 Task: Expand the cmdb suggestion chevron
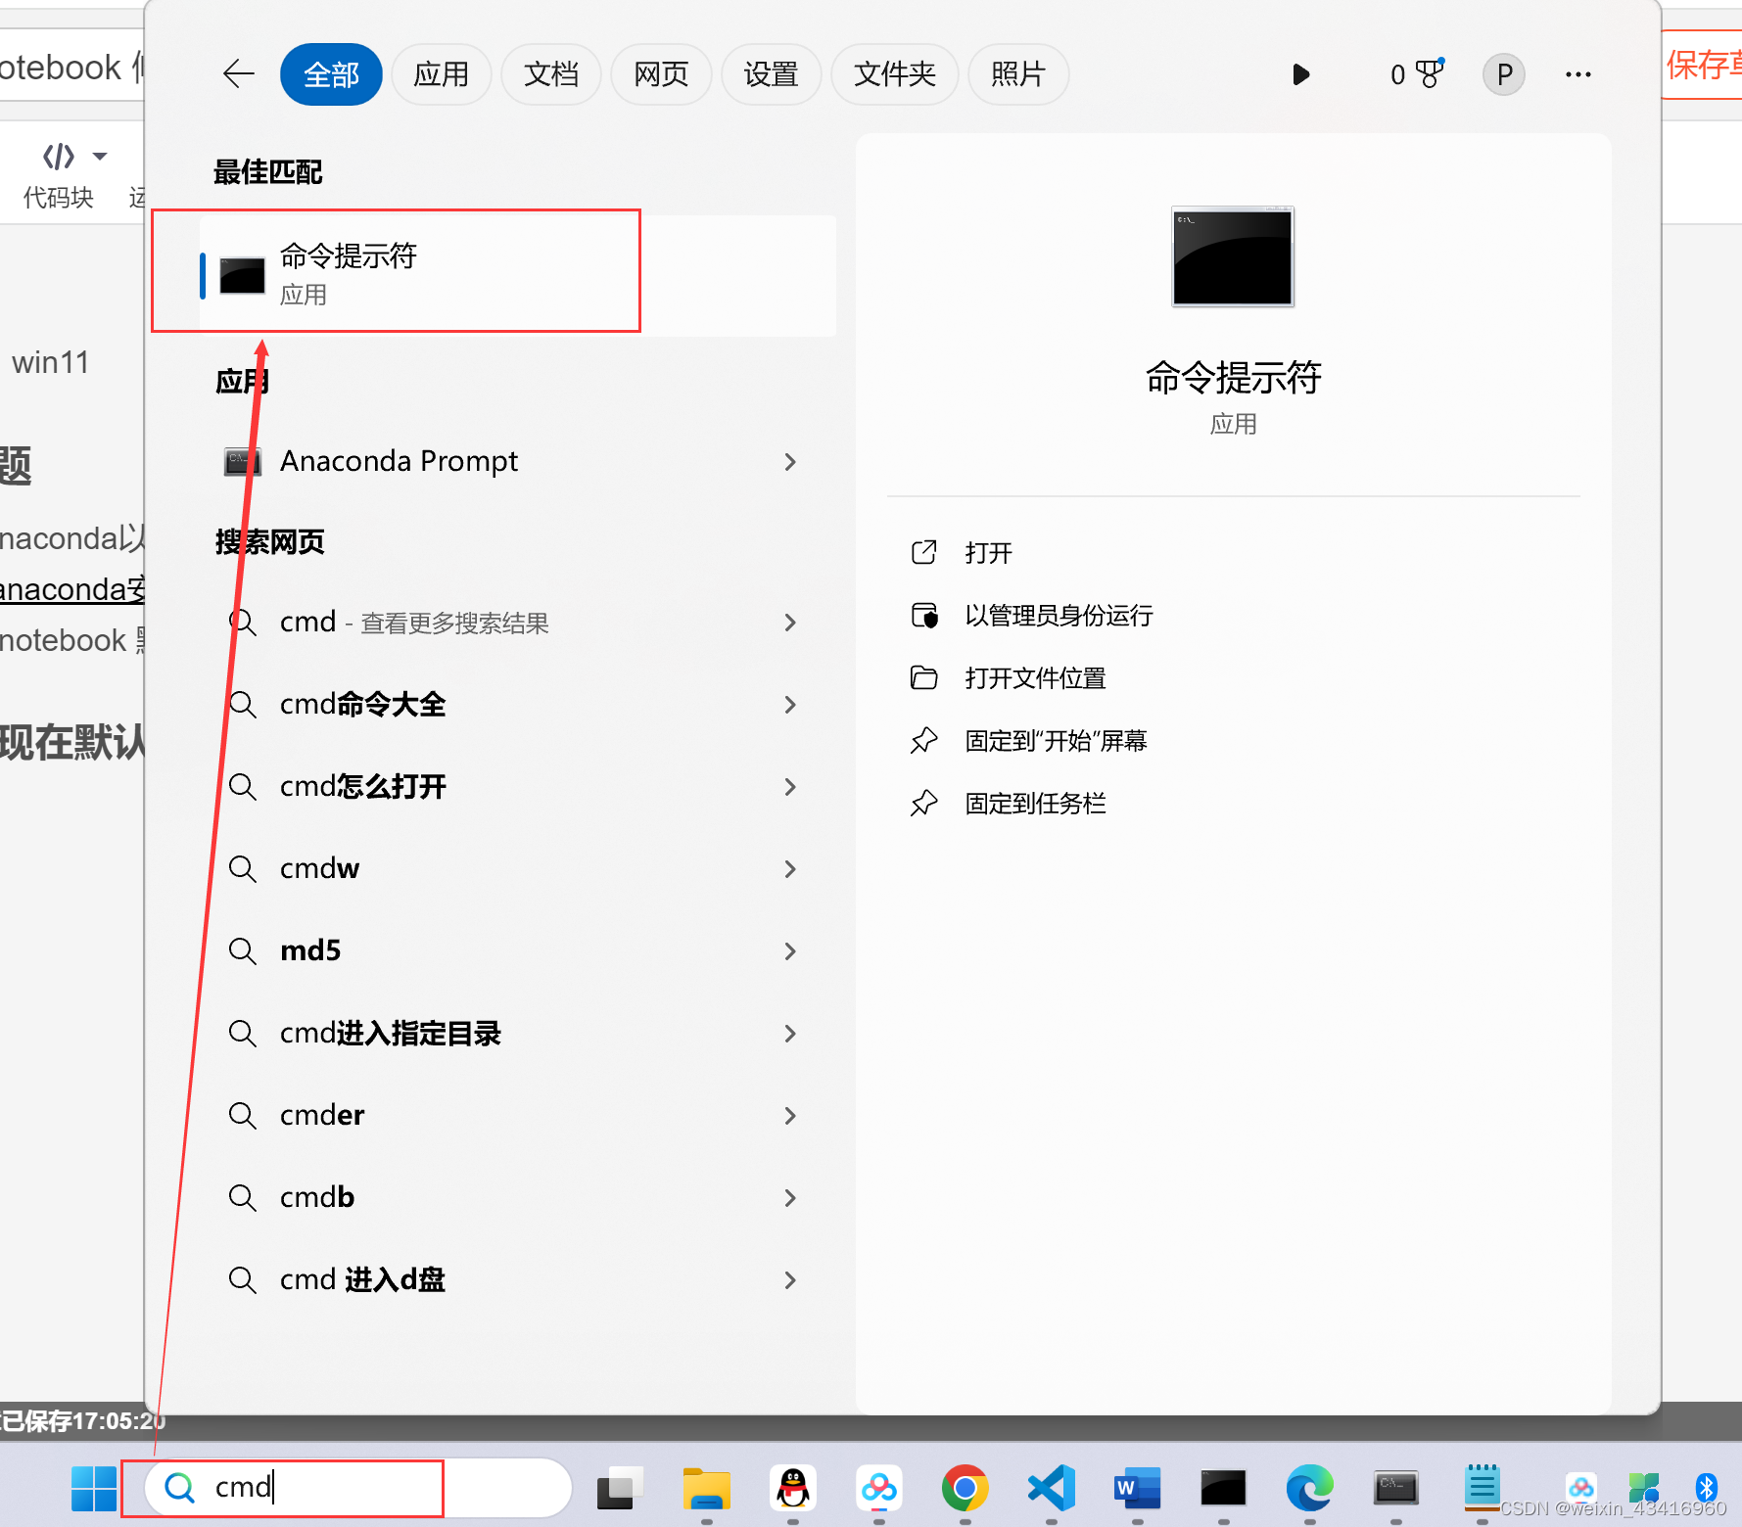(790, 1198)
